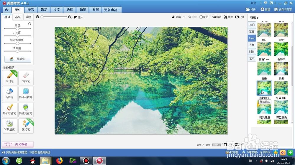Open the 更多功能 dropdown menu

pos(112,10)
